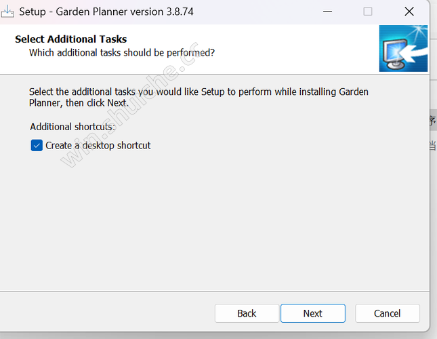
Task: Click the Next button
Action: (313, 313)
